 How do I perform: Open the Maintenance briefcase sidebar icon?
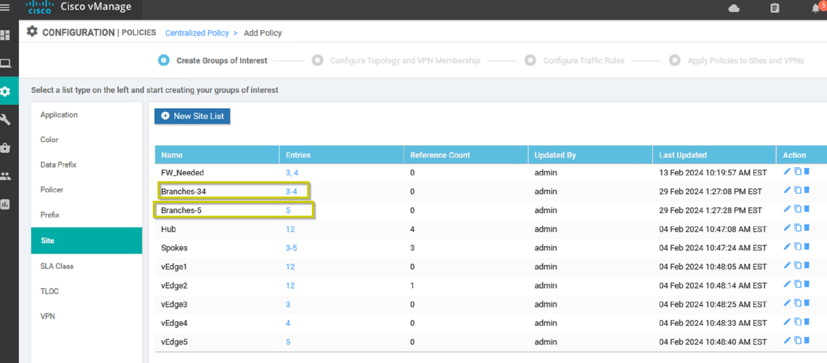click(5, 148)
